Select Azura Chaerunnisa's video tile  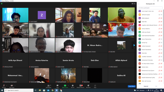[68, 30]
